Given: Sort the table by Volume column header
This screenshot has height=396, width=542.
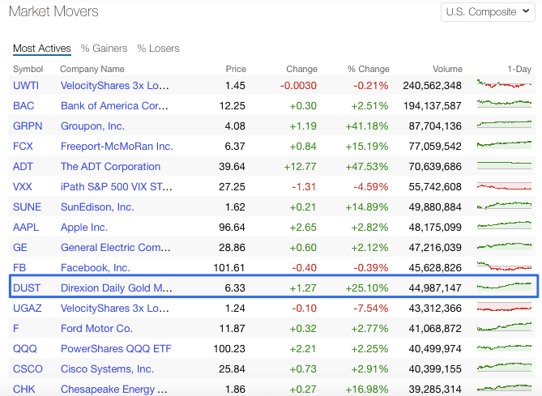Looking at the screenshot, I should (x=447, y=69).
